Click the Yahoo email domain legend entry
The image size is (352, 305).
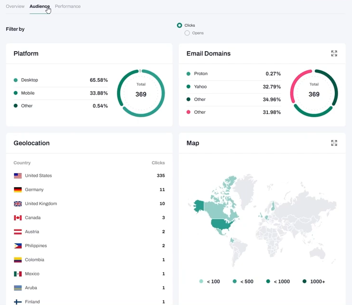(x=200, y=87)
